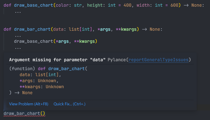Click the Pylance source label in tooltip
210x120 pixels.
click(x=117, y=60)
